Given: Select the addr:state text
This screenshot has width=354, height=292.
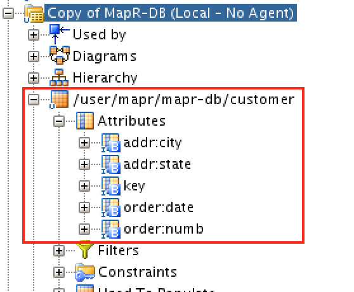Looking at the screenshot, I should pyautogui.click(x=157, y=164).
